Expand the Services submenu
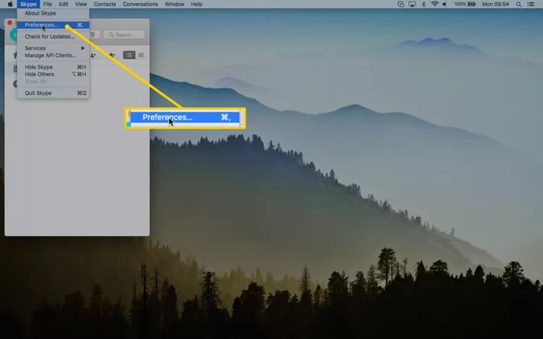543x339 pixels. pos(54,48)
